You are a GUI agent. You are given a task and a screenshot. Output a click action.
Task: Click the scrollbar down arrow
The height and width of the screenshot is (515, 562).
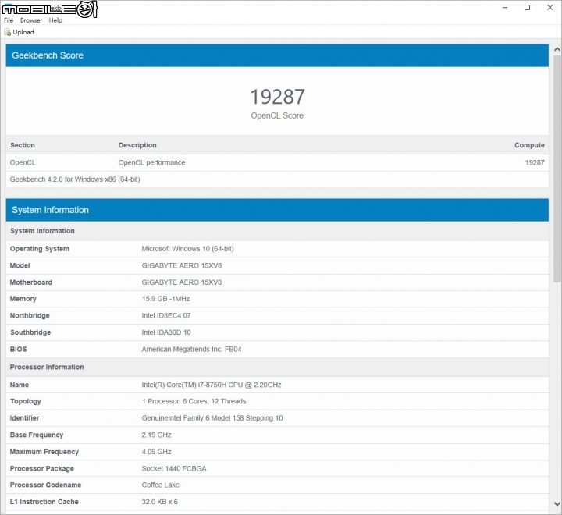(557, 503)
